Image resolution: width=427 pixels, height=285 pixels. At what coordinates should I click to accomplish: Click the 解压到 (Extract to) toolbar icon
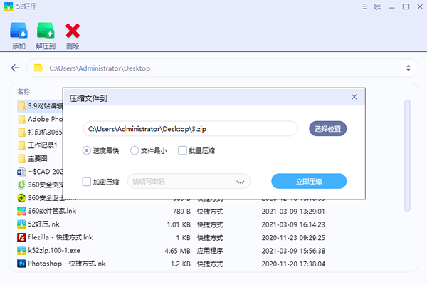46,31
